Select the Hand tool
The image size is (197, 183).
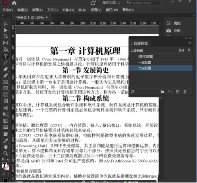(x=5, y=147)
